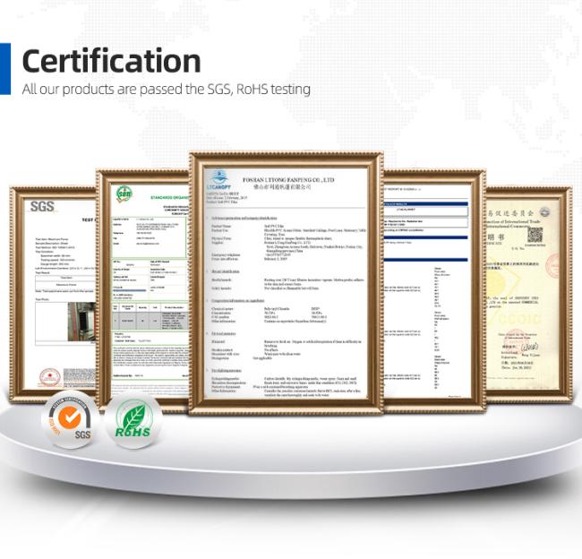Open the Standards Organisation certificate frame
The height and width of the screenshot is (559, 582).
(143, 290)
